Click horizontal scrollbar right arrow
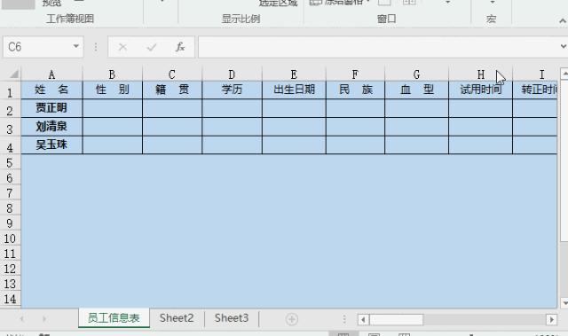The image size is (568, 336). pos(551,319)
